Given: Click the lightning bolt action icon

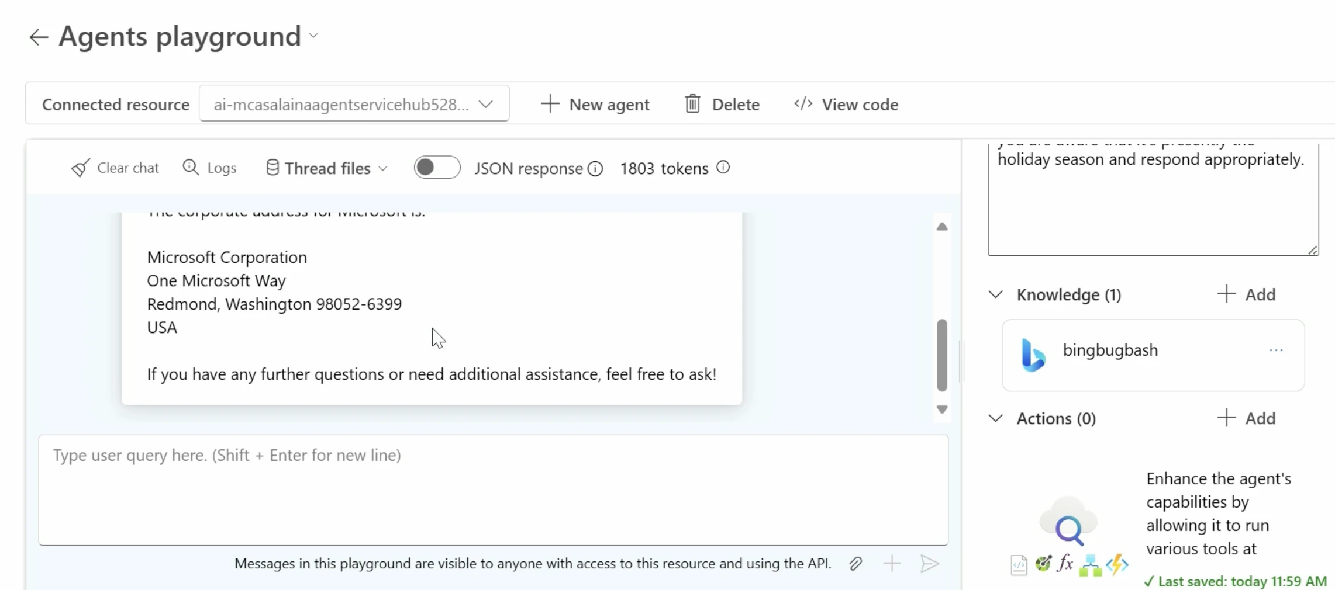Looking at the screenshot, I should tap(1117, 564).
